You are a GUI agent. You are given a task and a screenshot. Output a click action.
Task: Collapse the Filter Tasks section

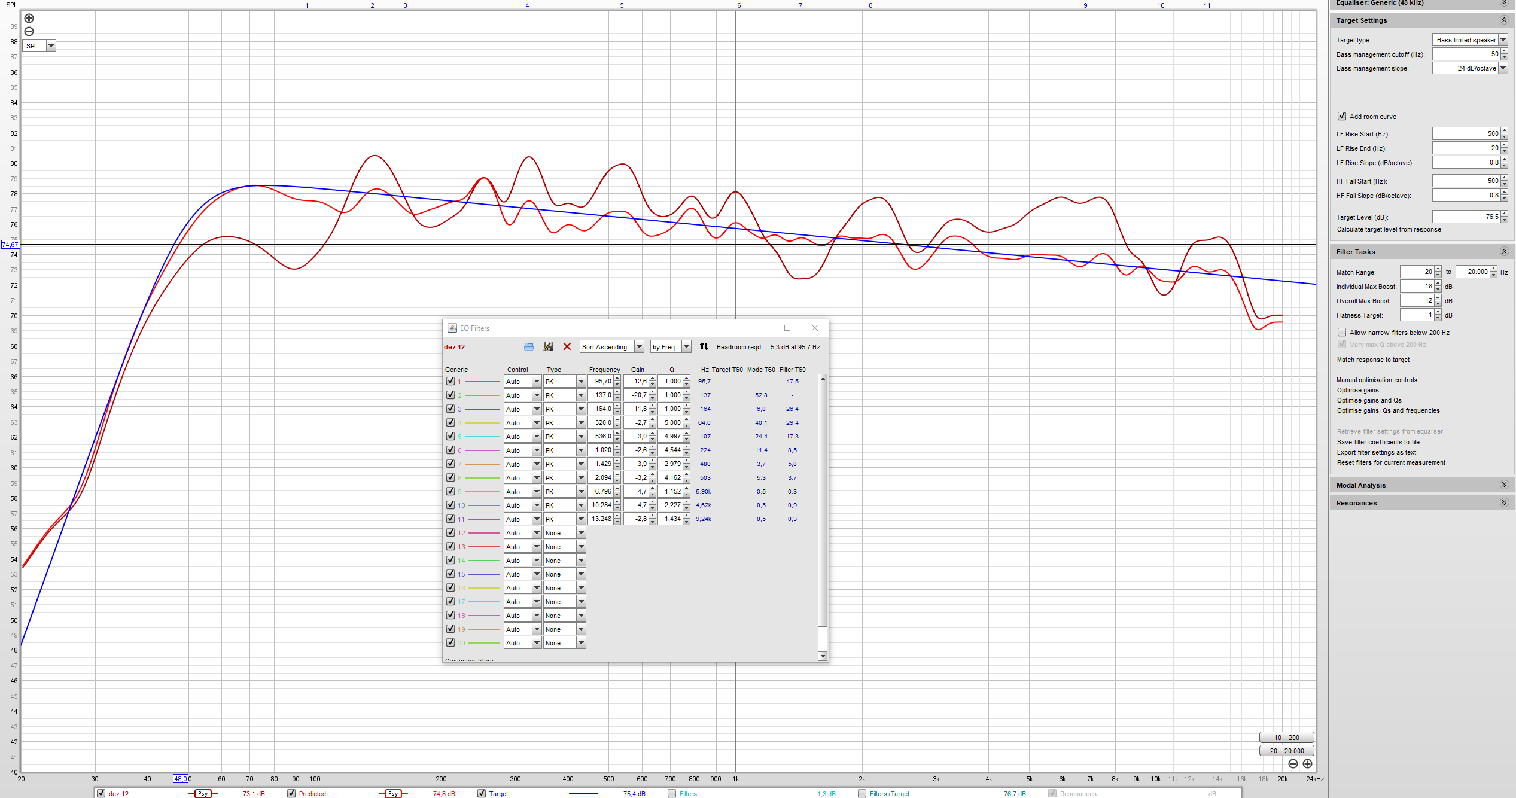(1504, 252)
